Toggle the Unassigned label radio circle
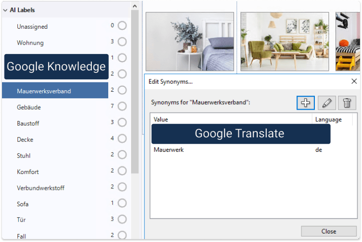The width and height of the screenshot is (362, 242). coord(122,26)
